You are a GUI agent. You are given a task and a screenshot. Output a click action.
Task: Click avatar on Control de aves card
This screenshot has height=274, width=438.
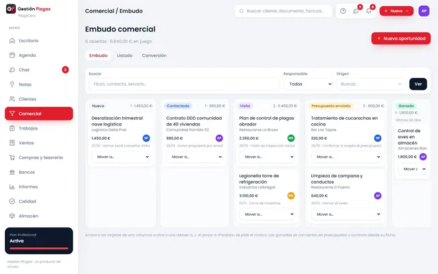[x=423, y=157]
